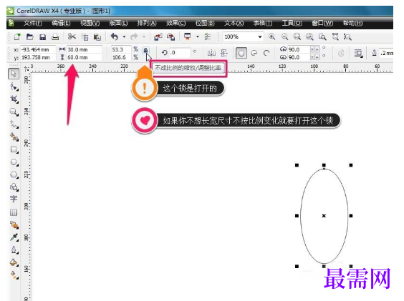Click the outline width field .2 mm
404x301 pixels.
(386, 53)
